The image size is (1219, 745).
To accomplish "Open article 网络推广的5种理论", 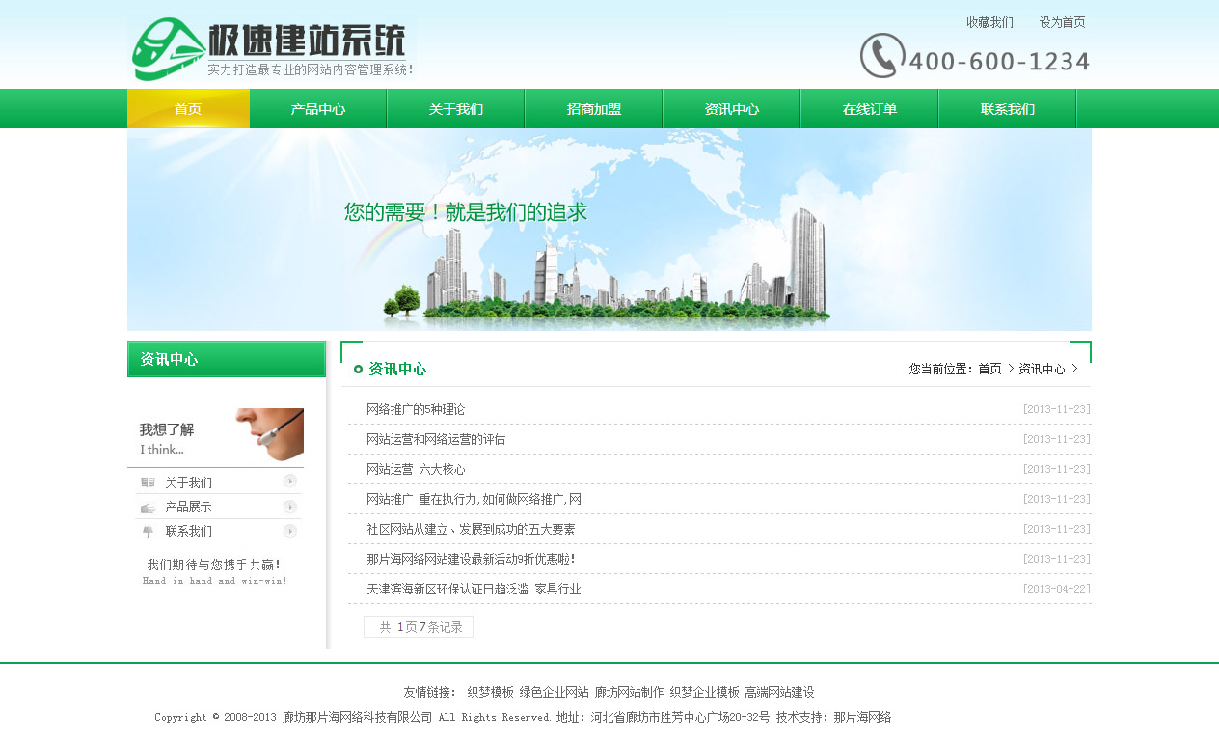I will coord(416,409).
